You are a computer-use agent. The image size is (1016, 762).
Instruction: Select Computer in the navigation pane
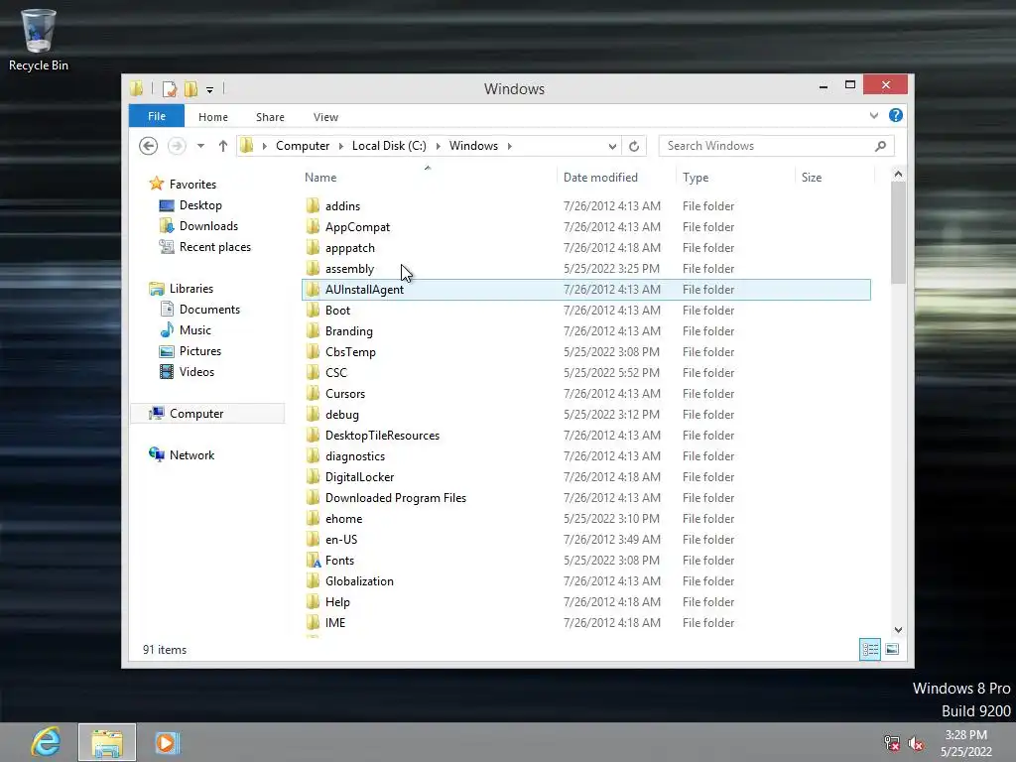pyautogui.click(x=196, y=414)
